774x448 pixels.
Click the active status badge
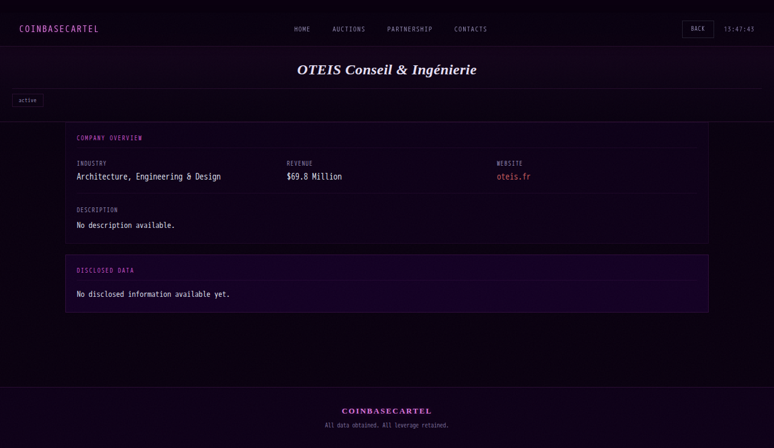point(28,100)
